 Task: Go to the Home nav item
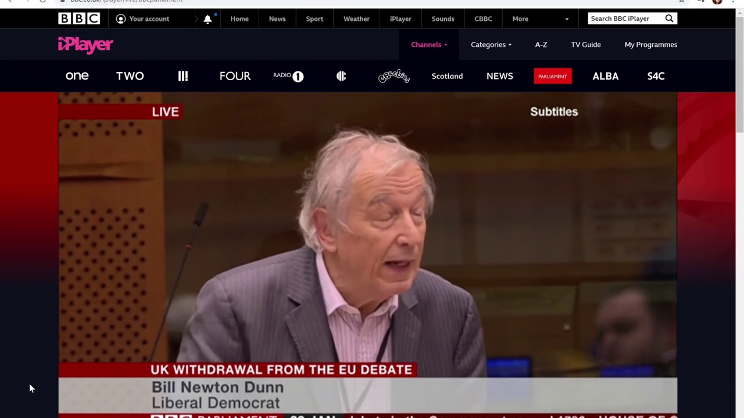[x=239, y=19]
